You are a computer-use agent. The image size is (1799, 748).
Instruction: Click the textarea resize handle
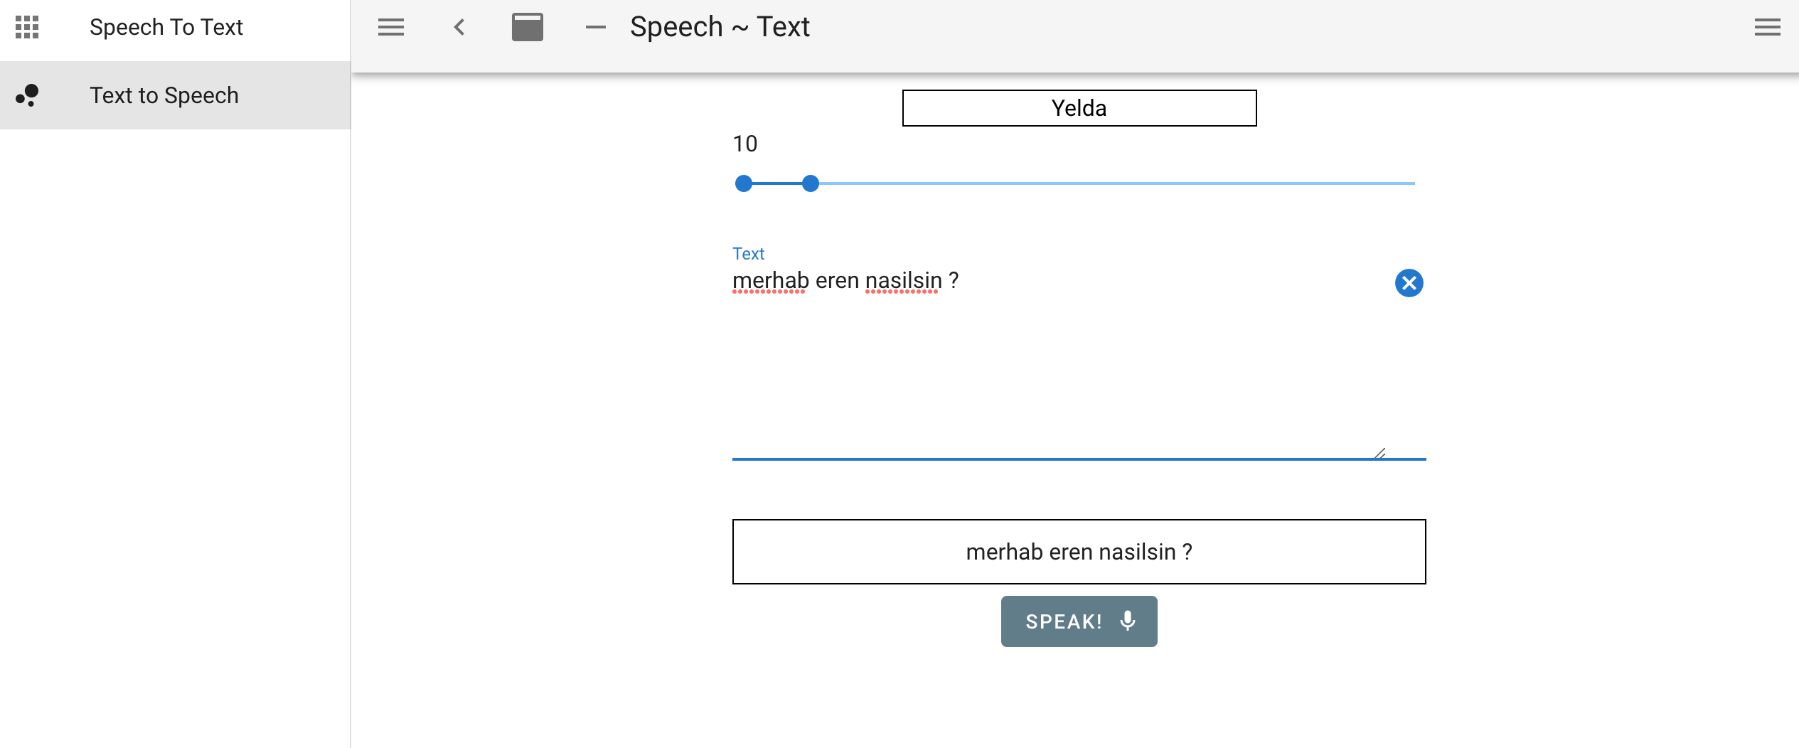coord(1379,453)
